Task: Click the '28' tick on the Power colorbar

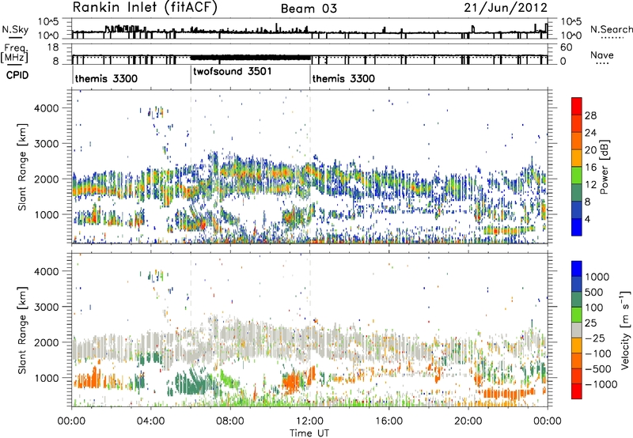Action: click(590, 115)
